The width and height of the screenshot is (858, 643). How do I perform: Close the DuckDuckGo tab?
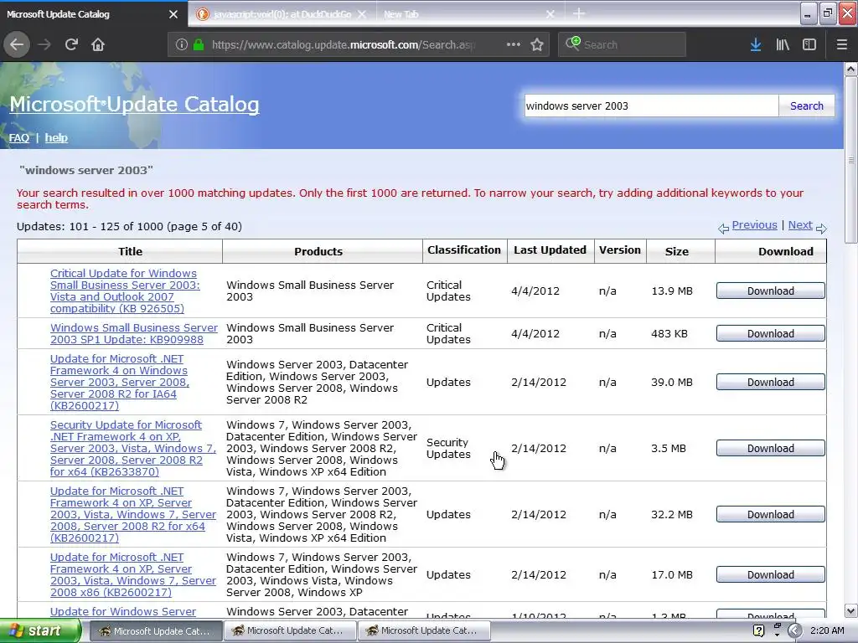(x=362, y=14)
